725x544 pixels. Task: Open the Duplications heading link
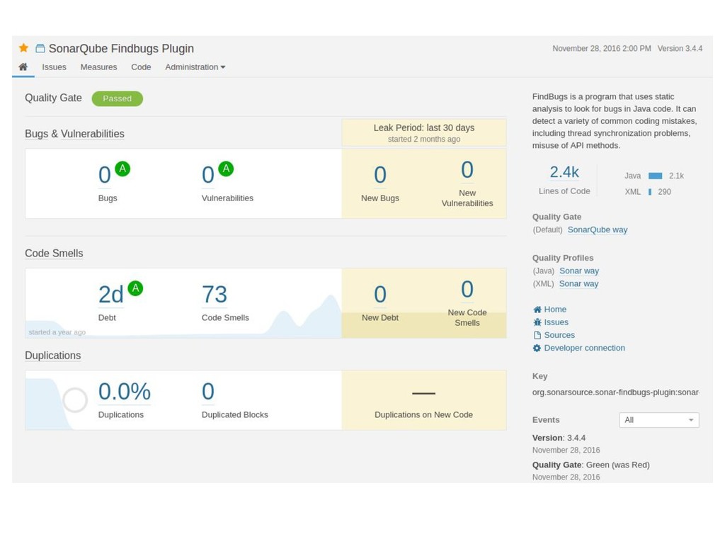(52, 356)
